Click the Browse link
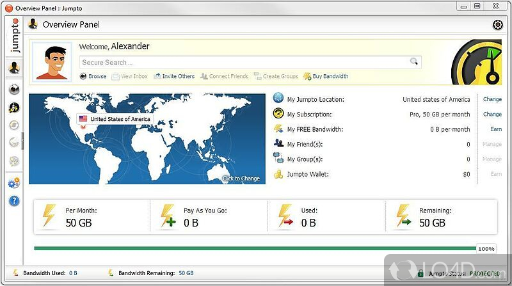This screenshot has width=512, height=286. (93, 76)
